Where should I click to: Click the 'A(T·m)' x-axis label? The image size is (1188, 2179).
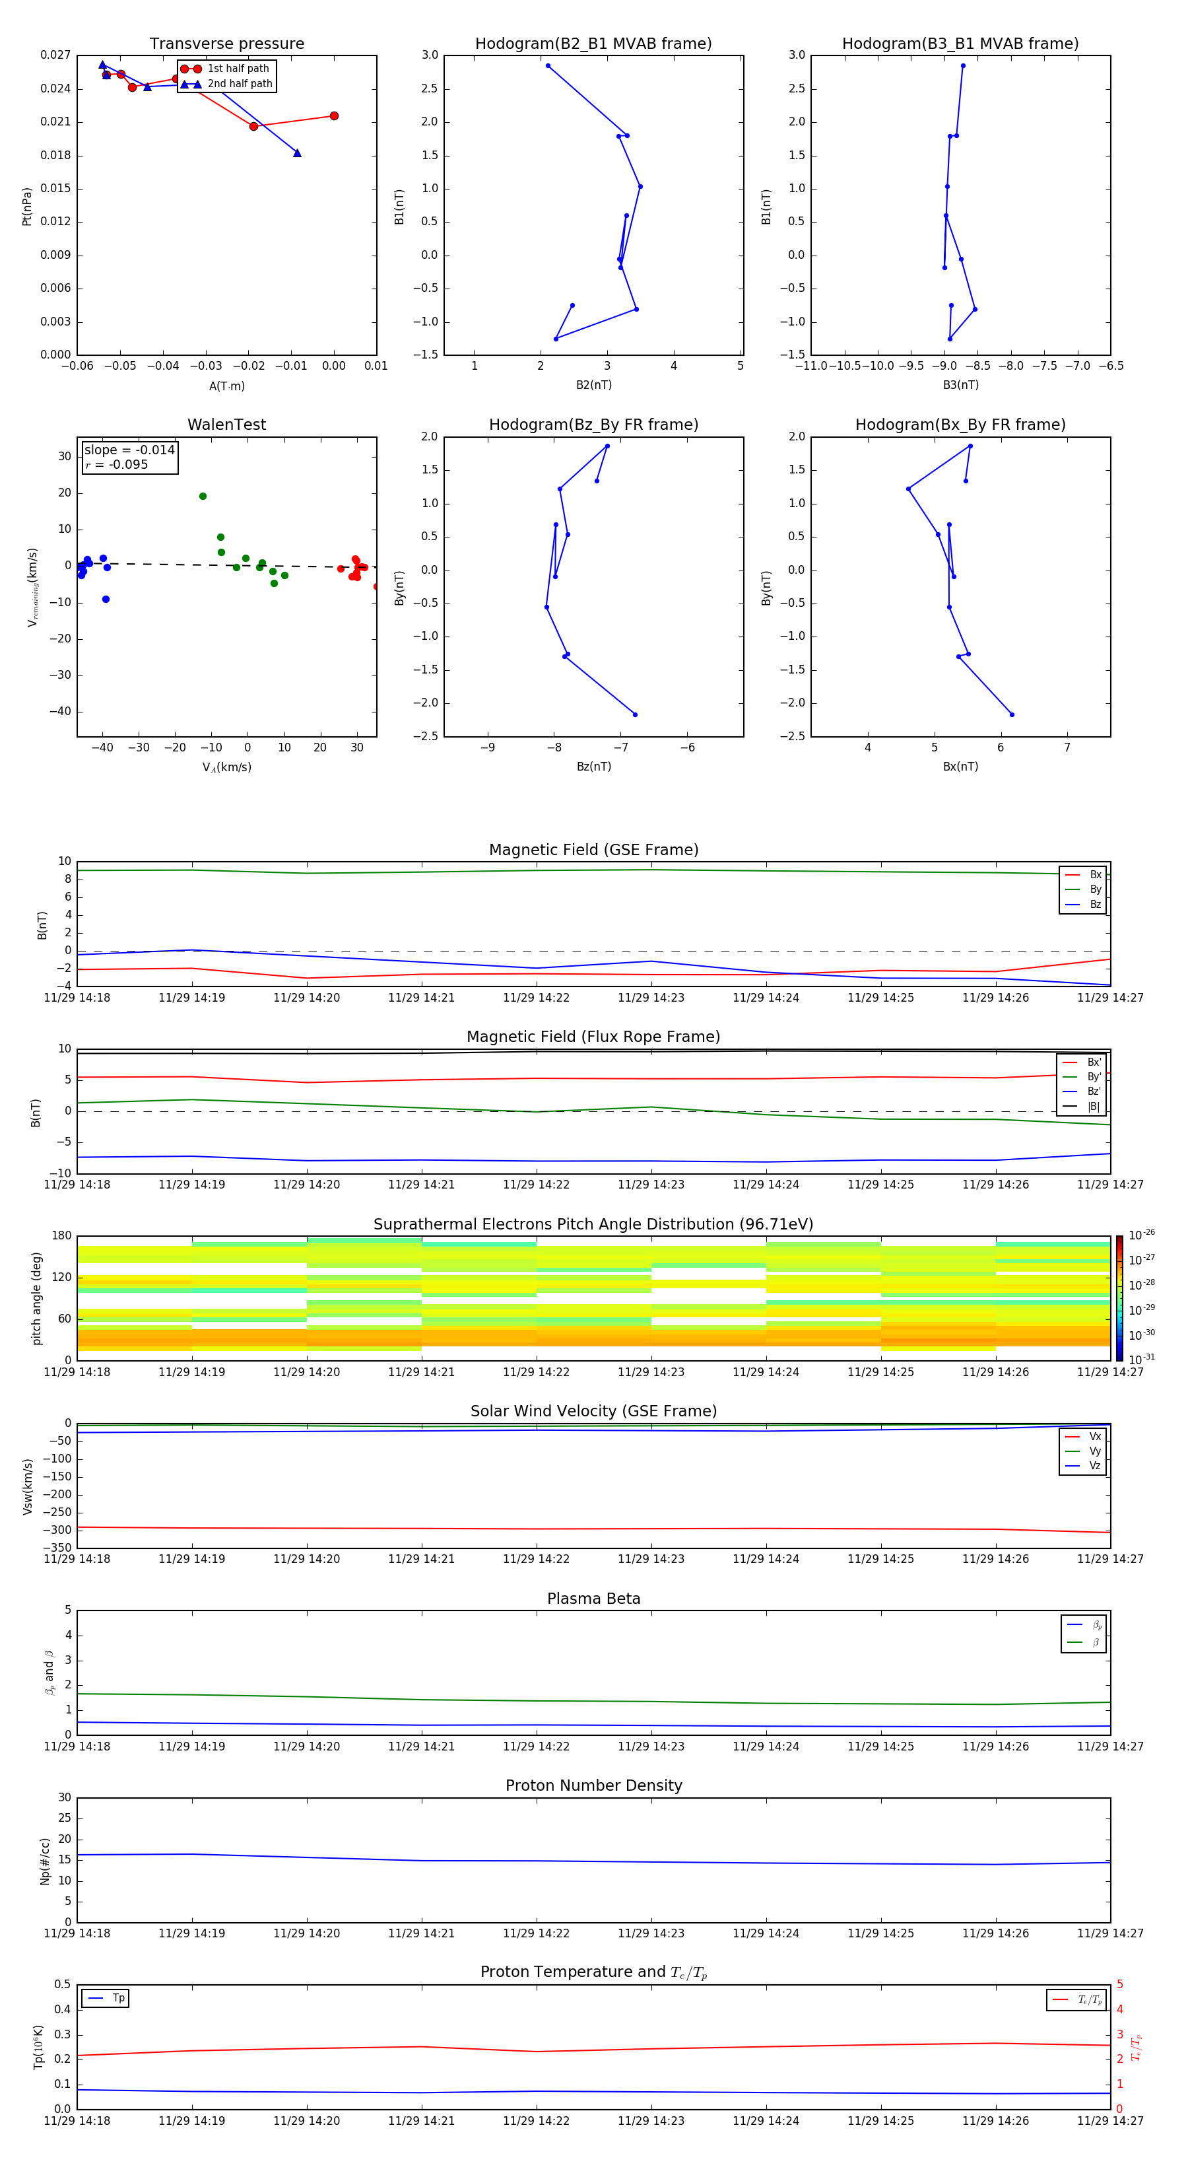226,386
